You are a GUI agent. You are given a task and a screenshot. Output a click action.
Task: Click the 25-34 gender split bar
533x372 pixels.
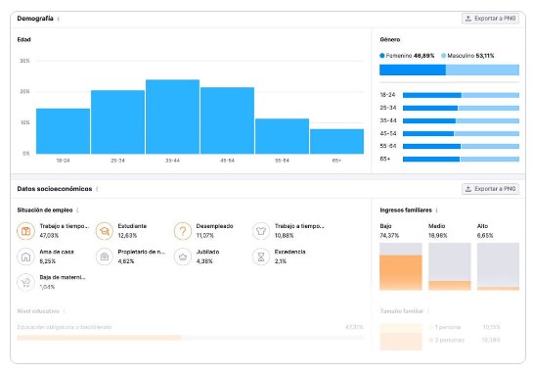click(461, 108)
